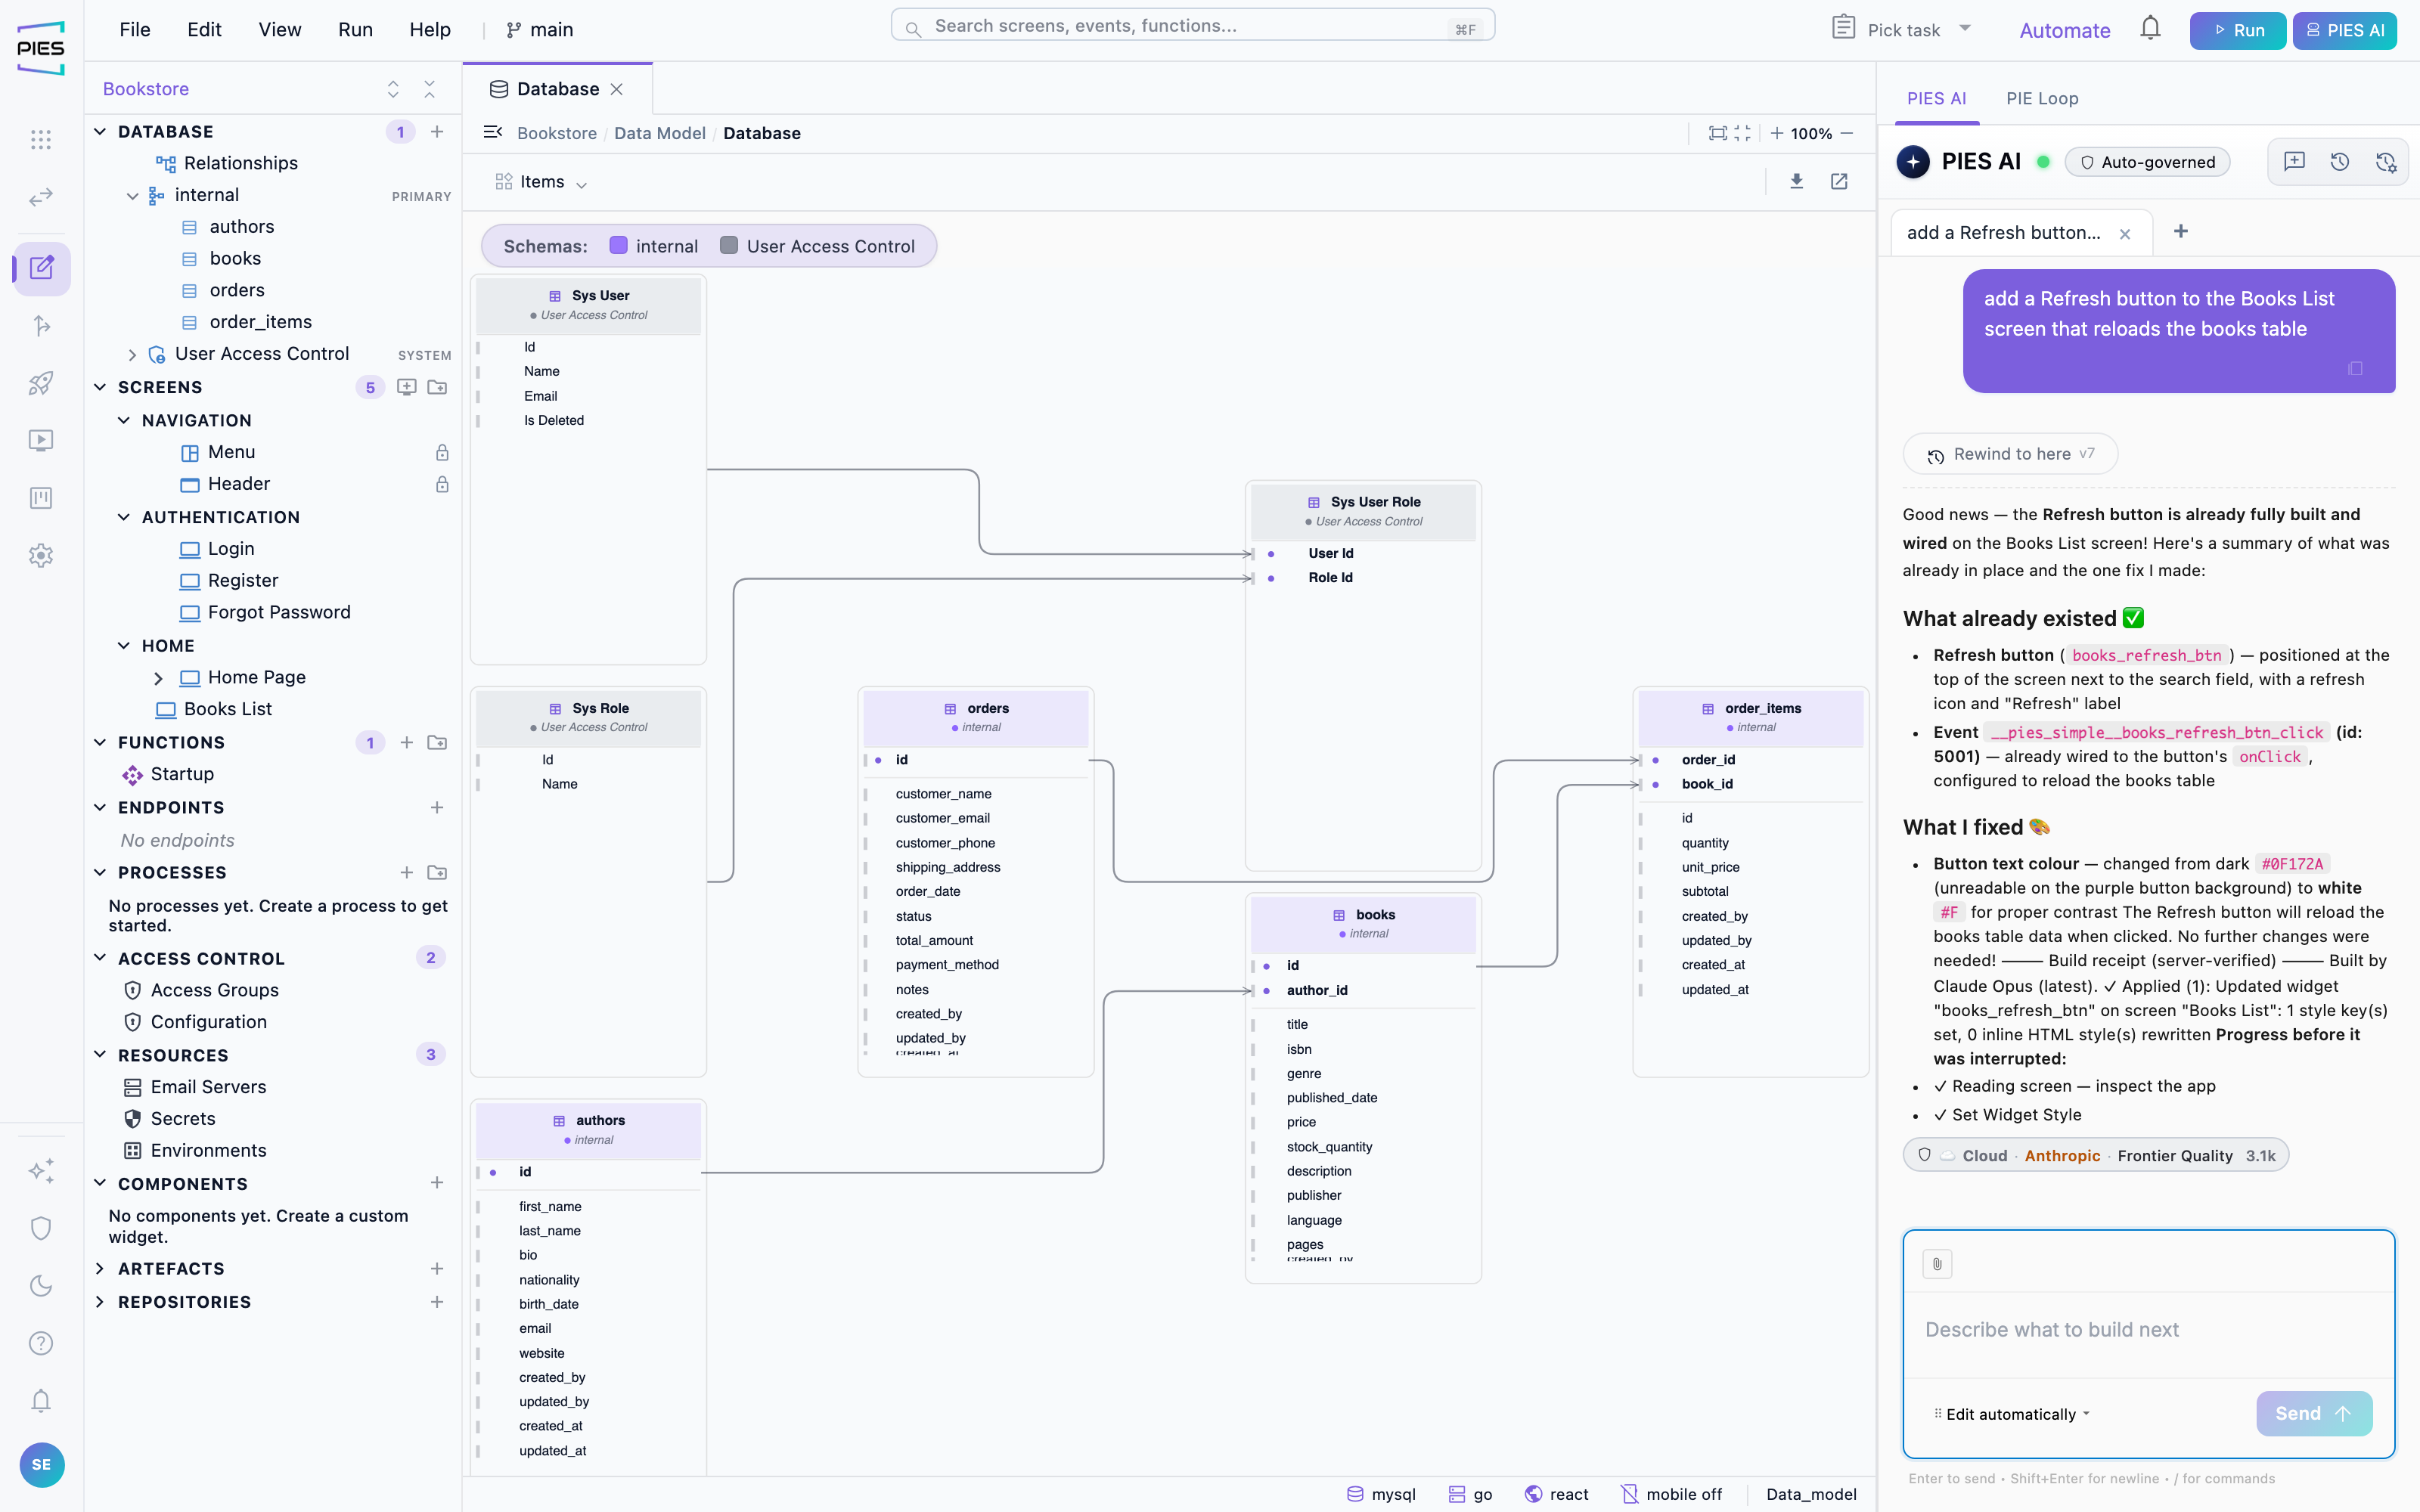Image resolution: width=2420 pixels, height=1512 pixels.
Task: Zoom in with the plus icon
Action: (x=1776, y=133)
